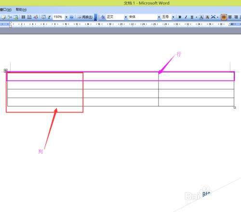Open the 150% zoom dropdown arrow
Image resolution: width=241 pixels, height=212 pixels.
click(67, 17)
